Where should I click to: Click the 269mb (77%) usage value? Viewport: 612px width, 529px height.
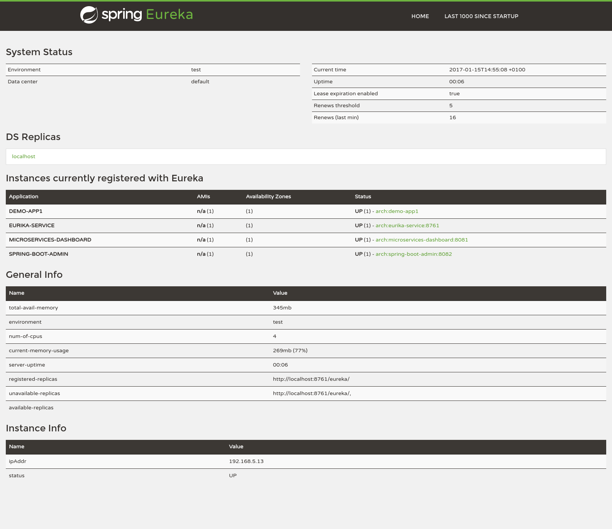tap(290, 350)
